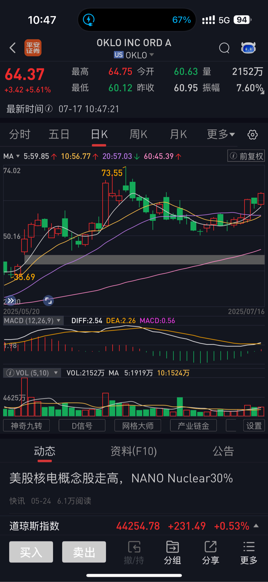
Task: Open the MACD (12,26,9) indicator dropdown
Action: [33, 320]
